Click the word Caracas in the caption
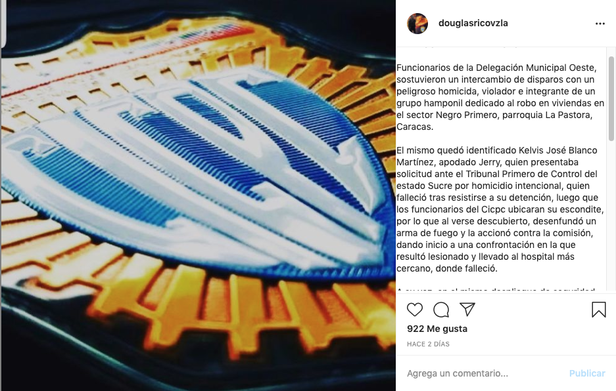The width and height of the screenshot is (616, 391). pyautogui.click(x=414, y=127)
